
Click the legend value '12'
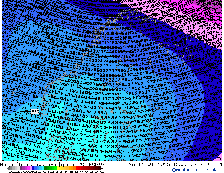tap(66, 172)
